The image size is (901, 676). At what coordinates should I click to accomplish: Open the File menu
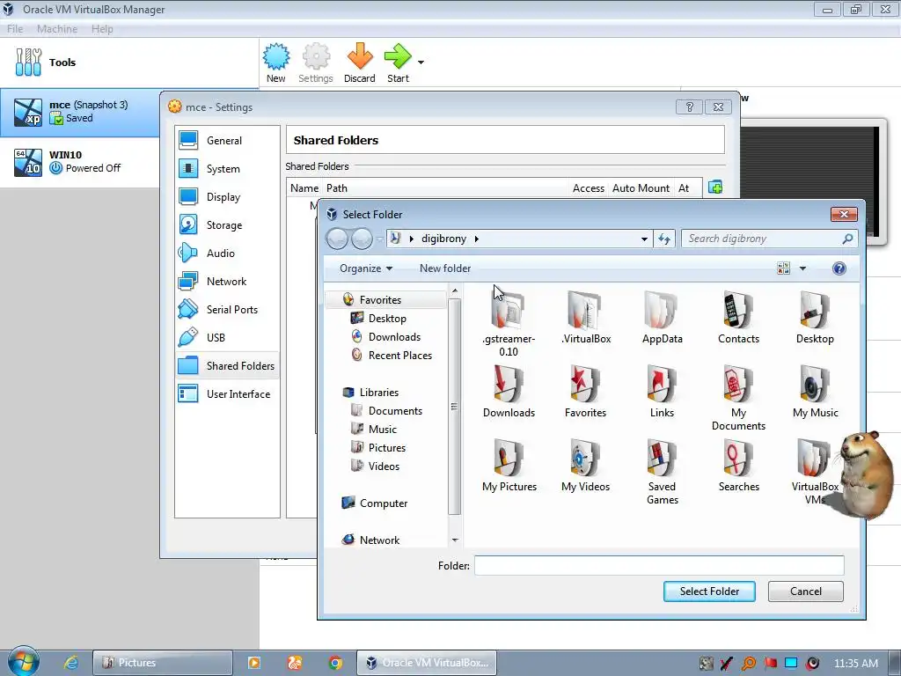pyautogui.click(x=15, y=29)
